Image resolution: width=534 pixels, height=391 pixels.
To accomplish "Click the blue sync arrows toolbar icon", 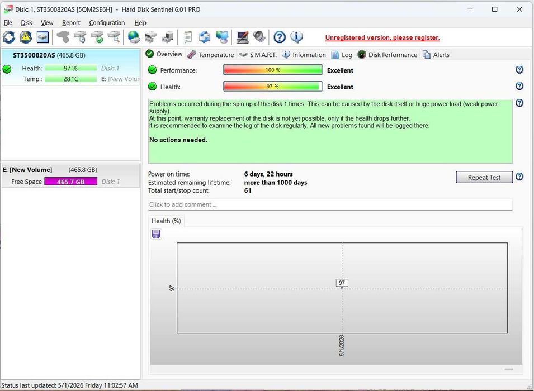I will click(x=205, y=37).
